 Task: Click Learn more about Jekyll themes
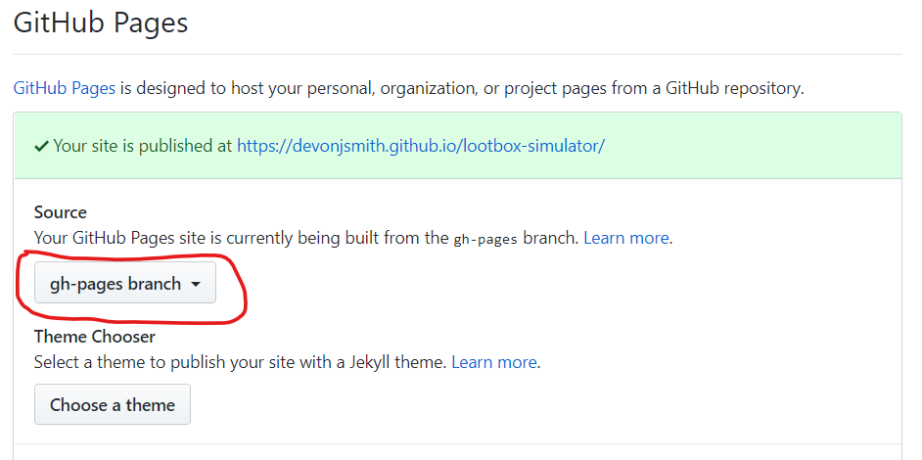(494, 362)
